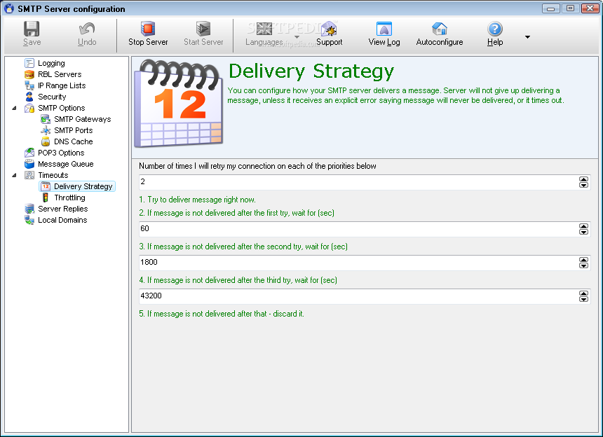The height and width of the screenshot is (437, 603).
Task: Select Delivery Strategy label in the tree
Action: (83, 186)
